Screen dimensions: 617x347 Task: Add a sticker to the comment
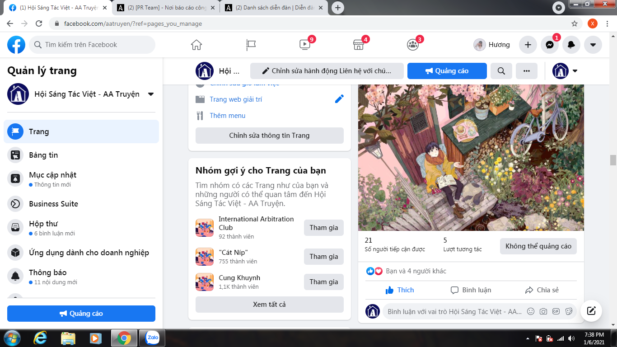569,311
